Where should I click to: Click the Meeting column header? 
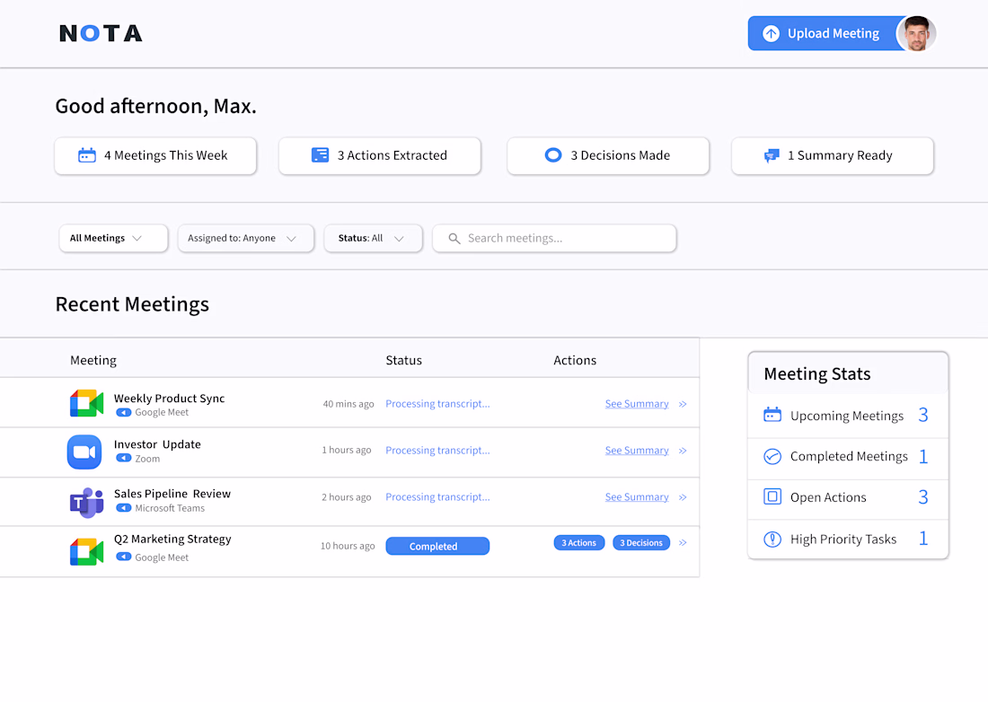point(93,360)
